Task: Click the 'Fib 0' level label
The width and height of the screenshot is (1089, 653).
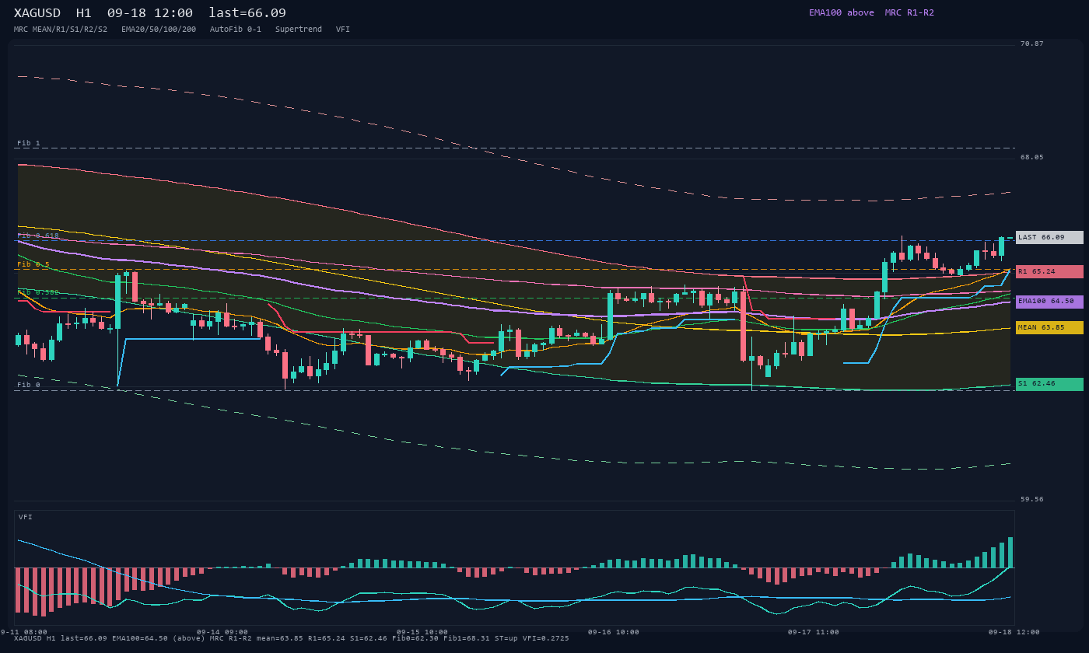Action: click(x=29, y=385)
